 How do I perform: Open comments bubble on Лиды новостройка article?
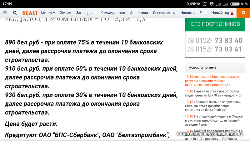[x=241, y=96]
